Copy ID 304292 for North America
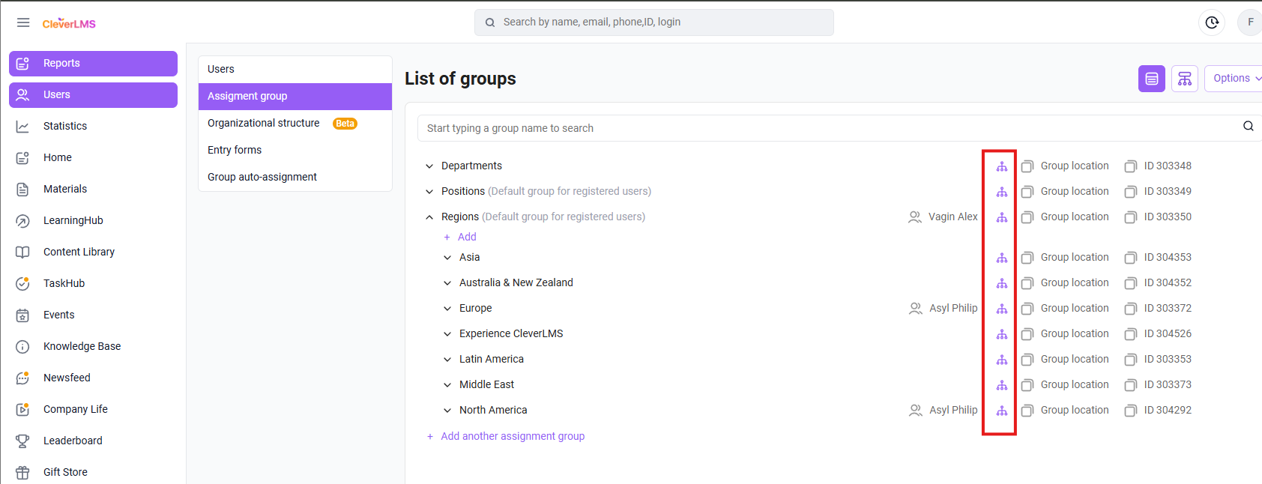The height and width of the screenshot is (484, 1262). (1131, 411)
